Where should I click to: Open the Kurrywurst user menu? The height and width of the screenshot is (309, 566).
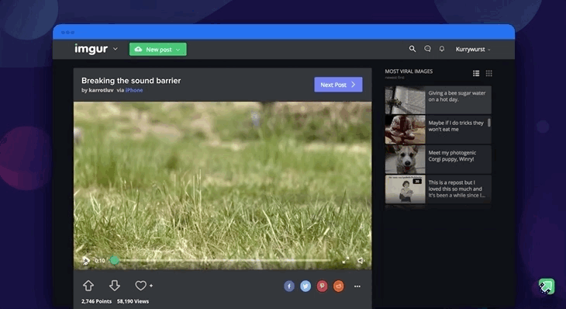473,49
